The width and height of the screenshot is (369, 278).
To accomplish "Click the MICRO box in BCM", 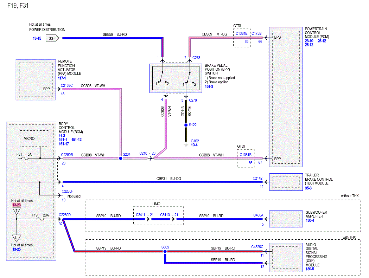I will click(34, 138).
